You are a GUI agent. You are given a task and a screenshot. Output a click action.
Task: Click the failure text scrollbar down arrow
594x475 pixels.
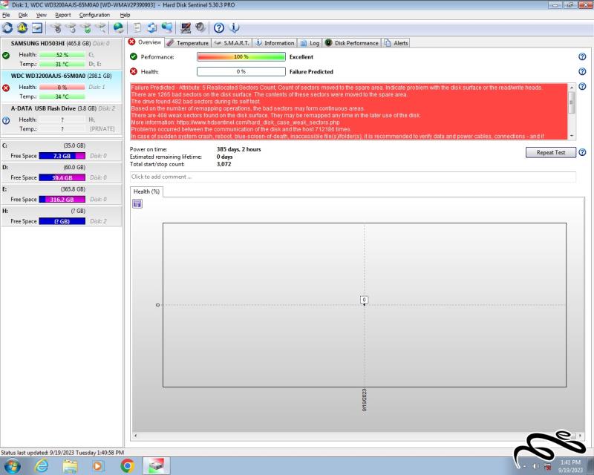tap(572, 136)
